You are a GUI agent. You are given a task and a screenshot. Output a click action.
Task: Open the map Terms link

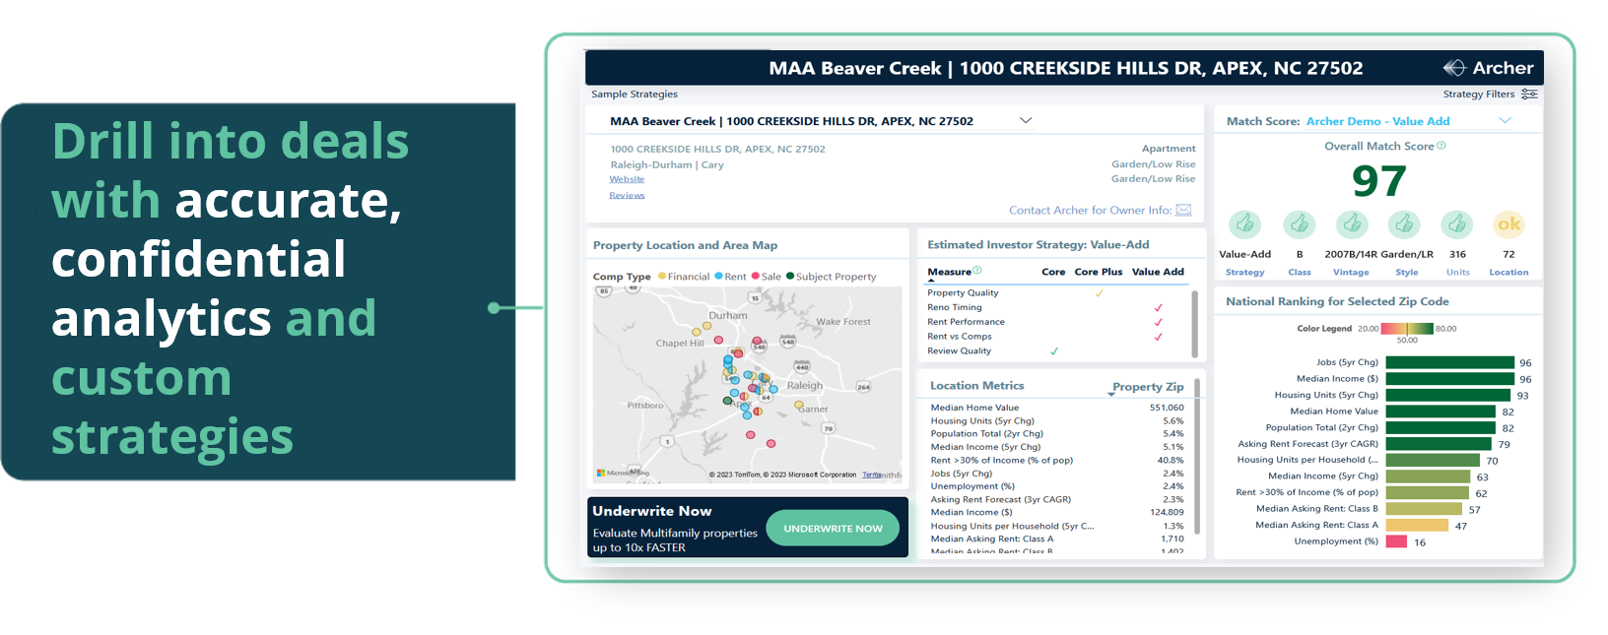[x=872, y=475]
